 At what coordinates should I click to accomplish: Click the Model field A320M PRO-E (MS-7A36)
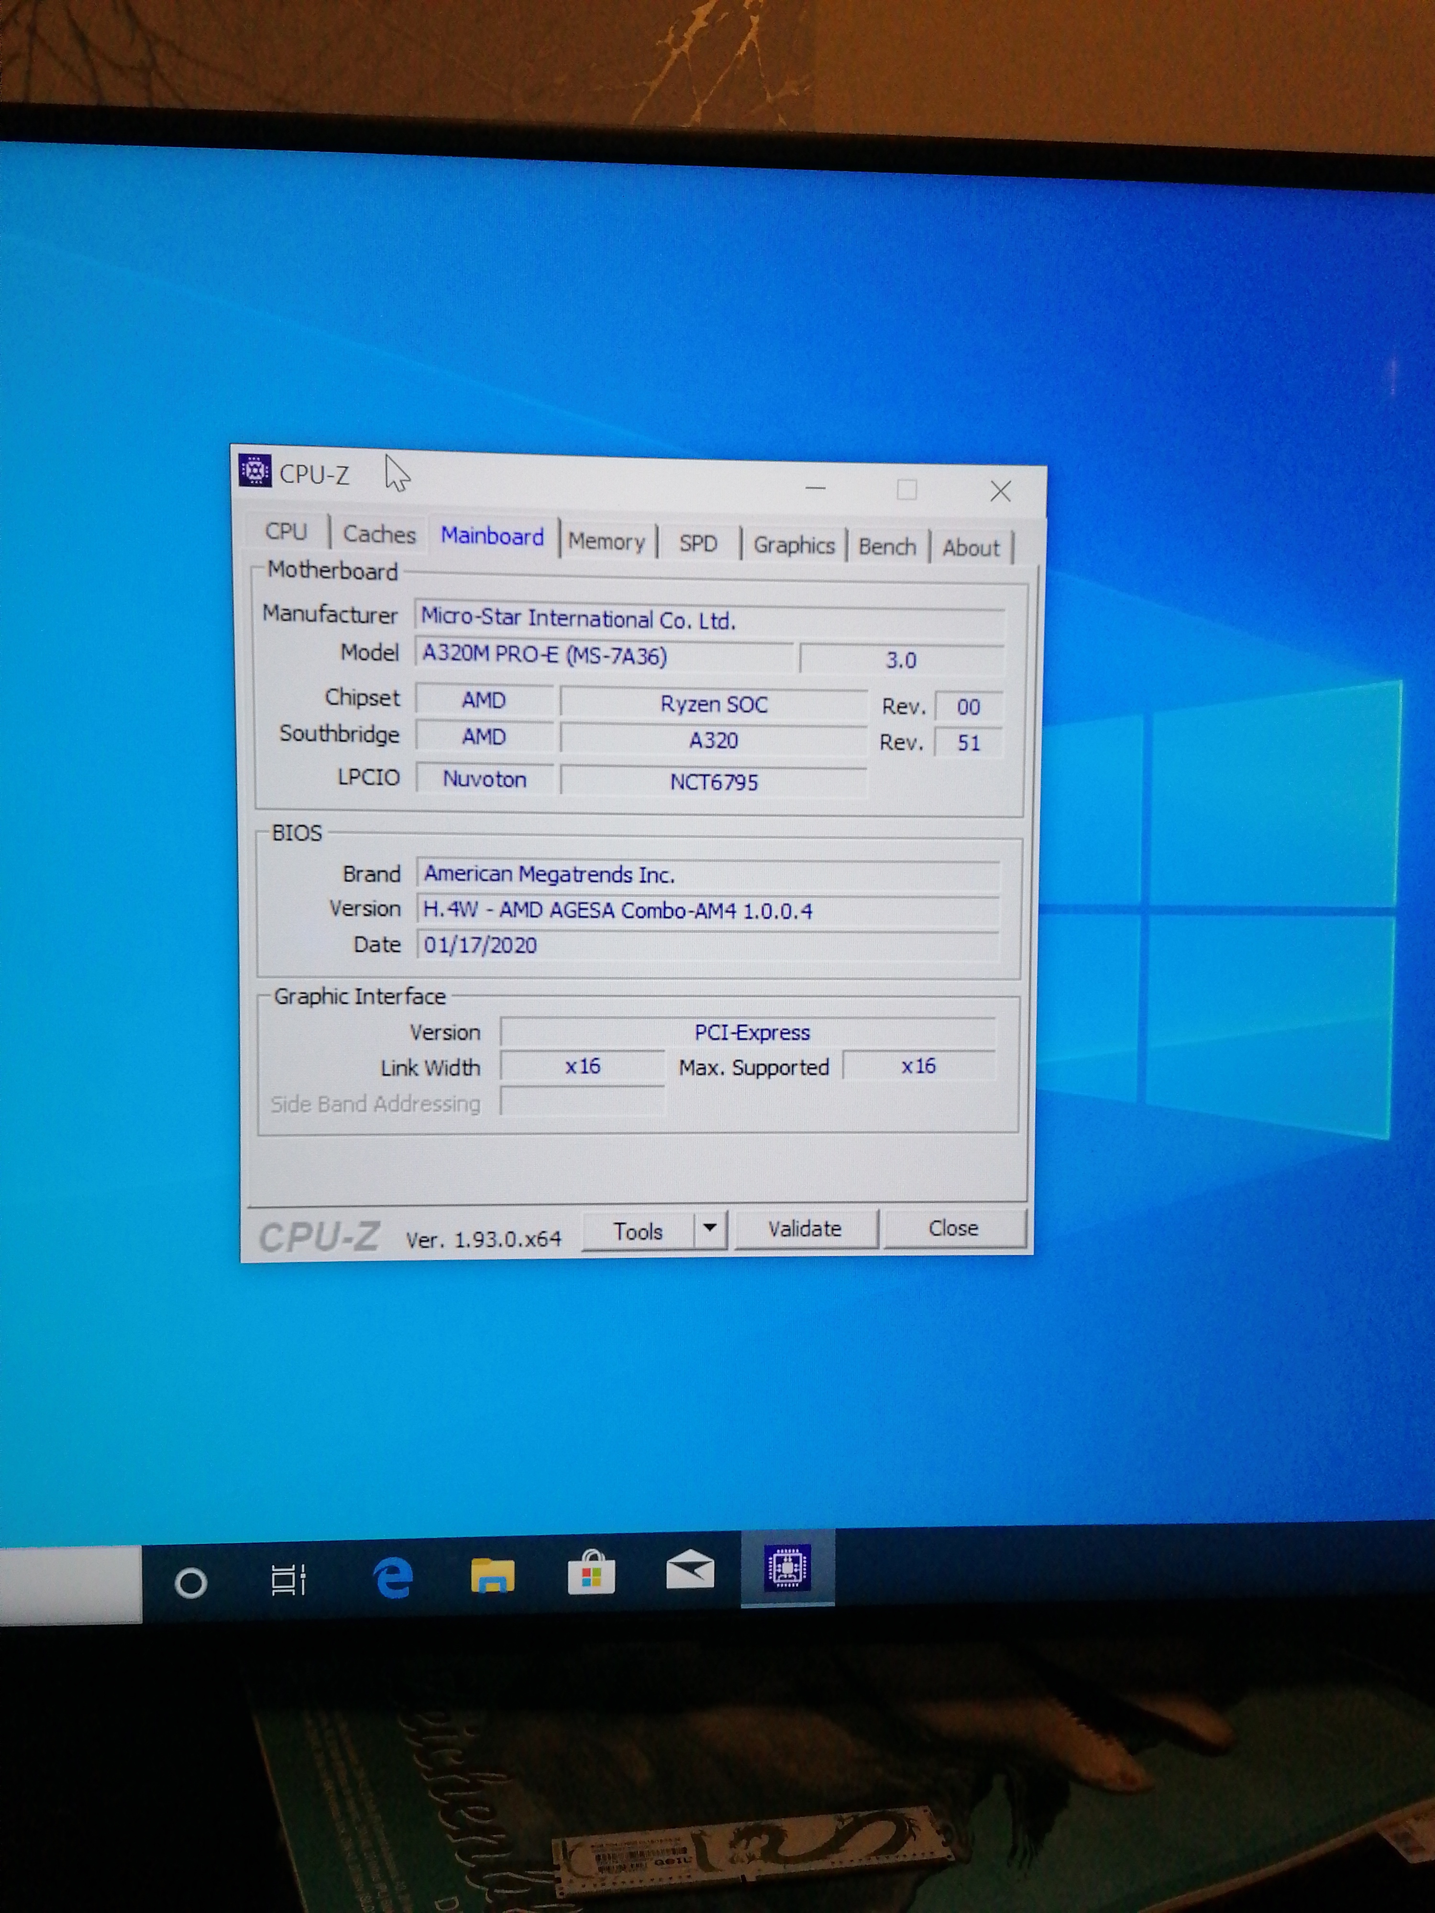[604, 656]
